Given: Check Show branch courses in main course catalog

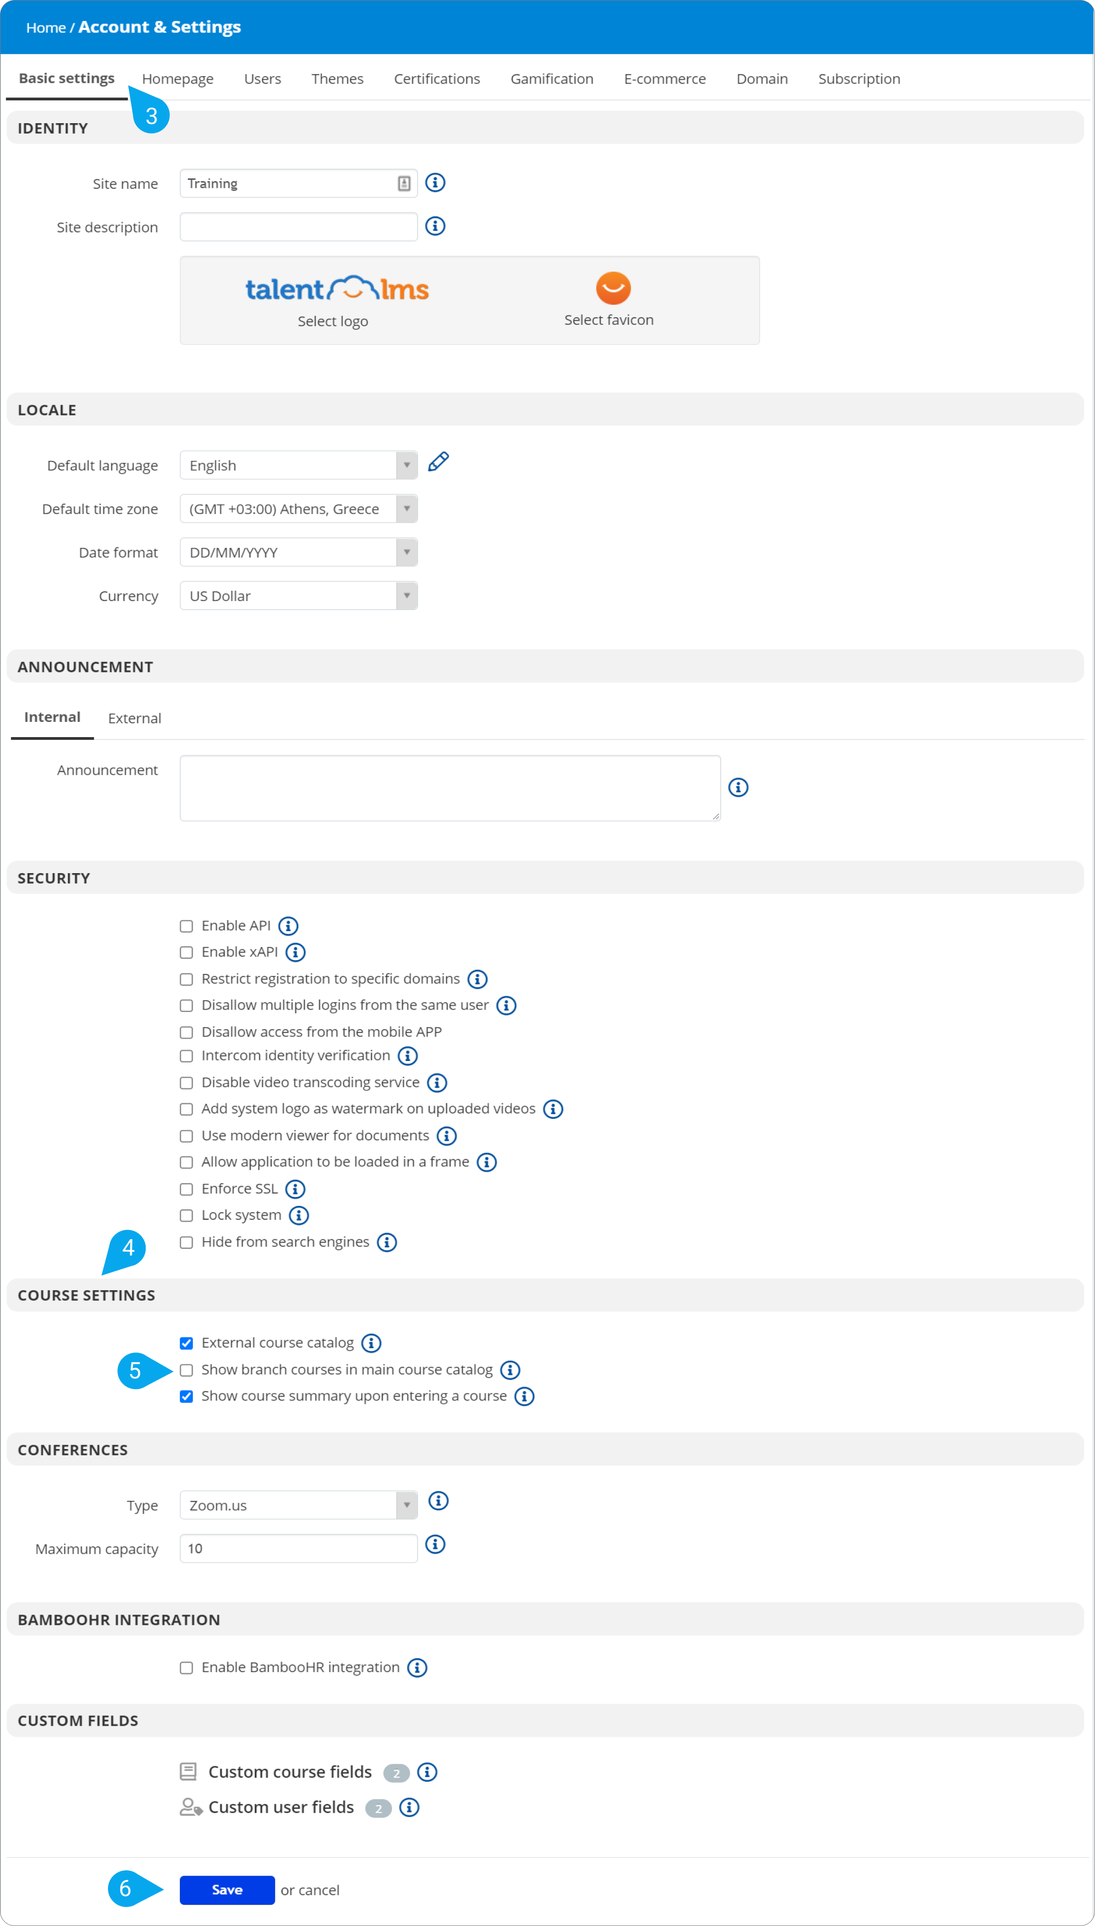Looking at the screenshot, I should [186, 1371].
